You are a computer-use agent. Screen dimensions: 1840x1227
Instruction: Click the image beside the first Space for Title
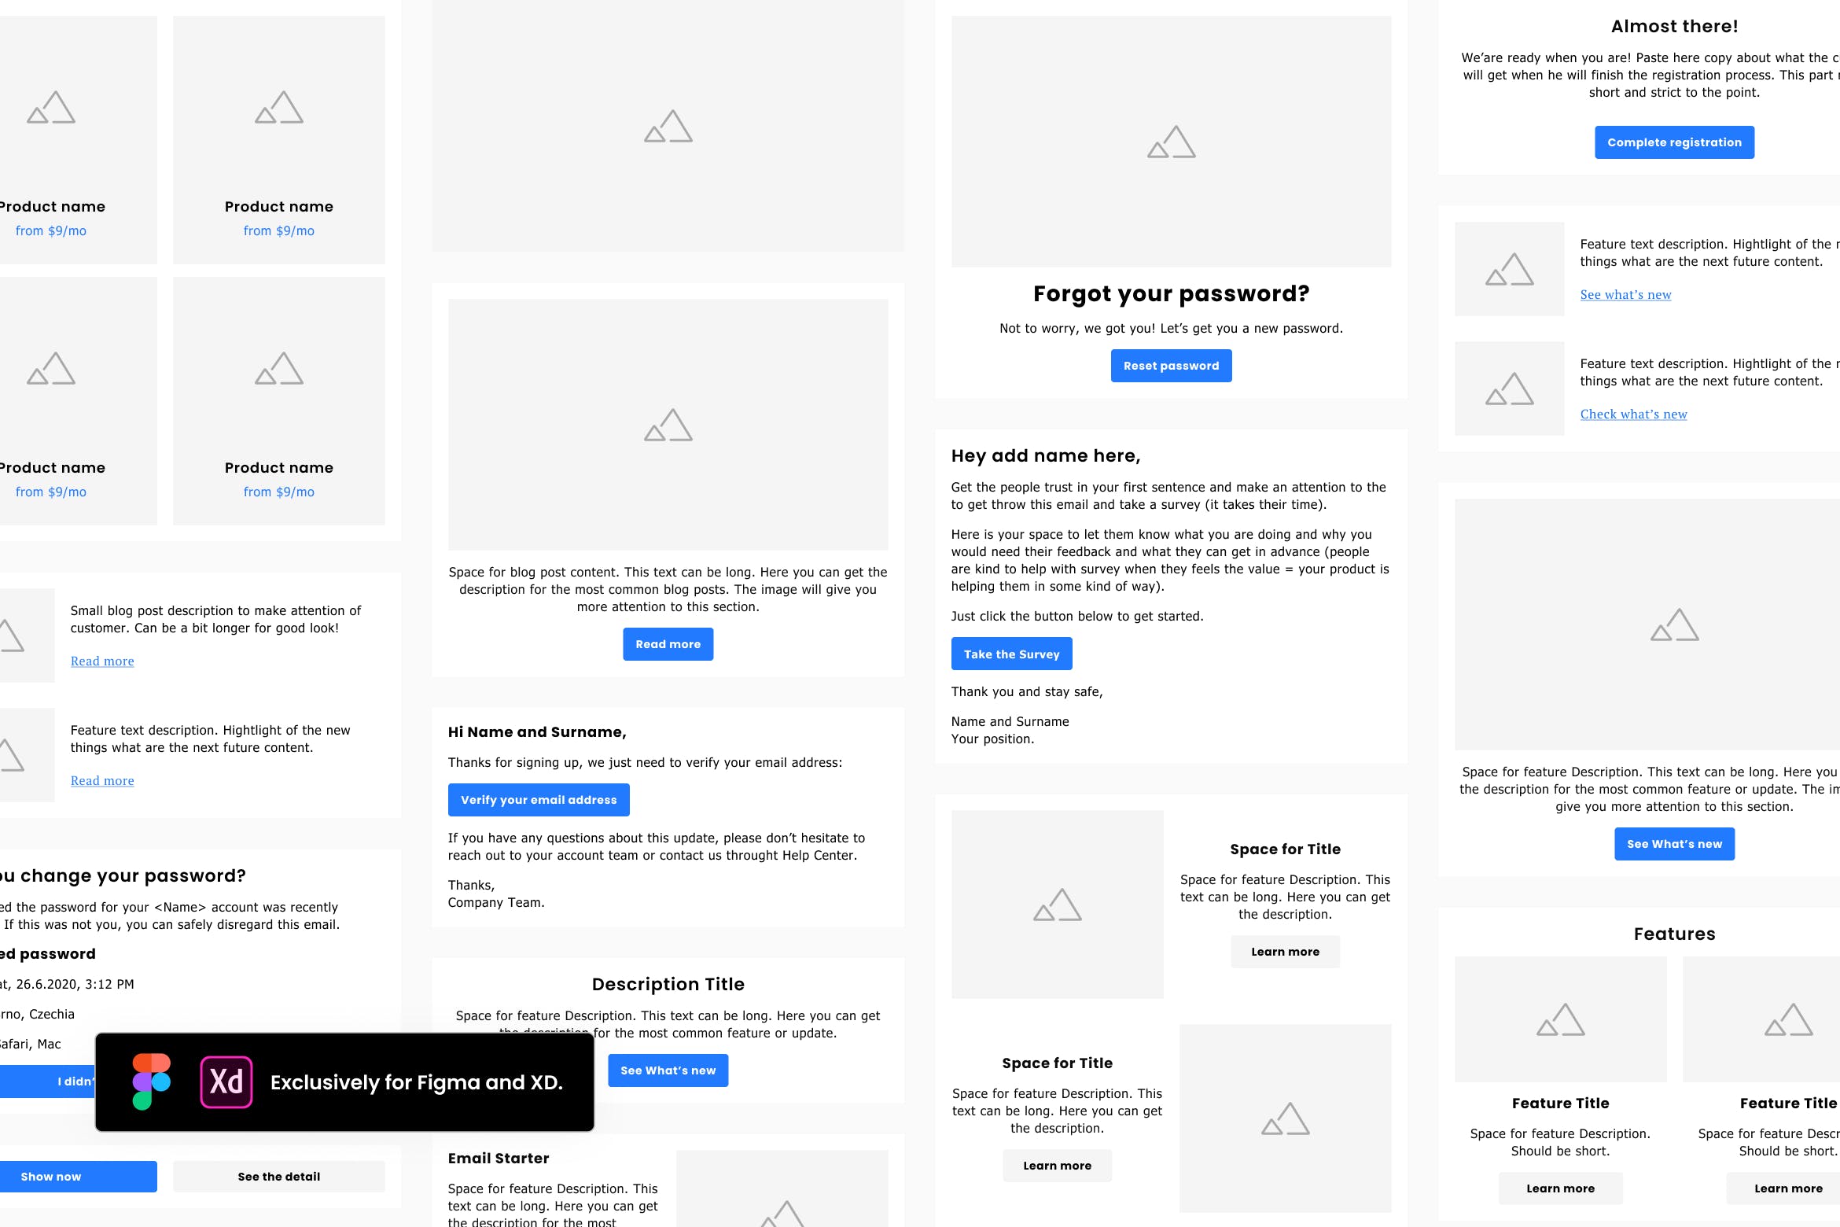pos(1057,905)
